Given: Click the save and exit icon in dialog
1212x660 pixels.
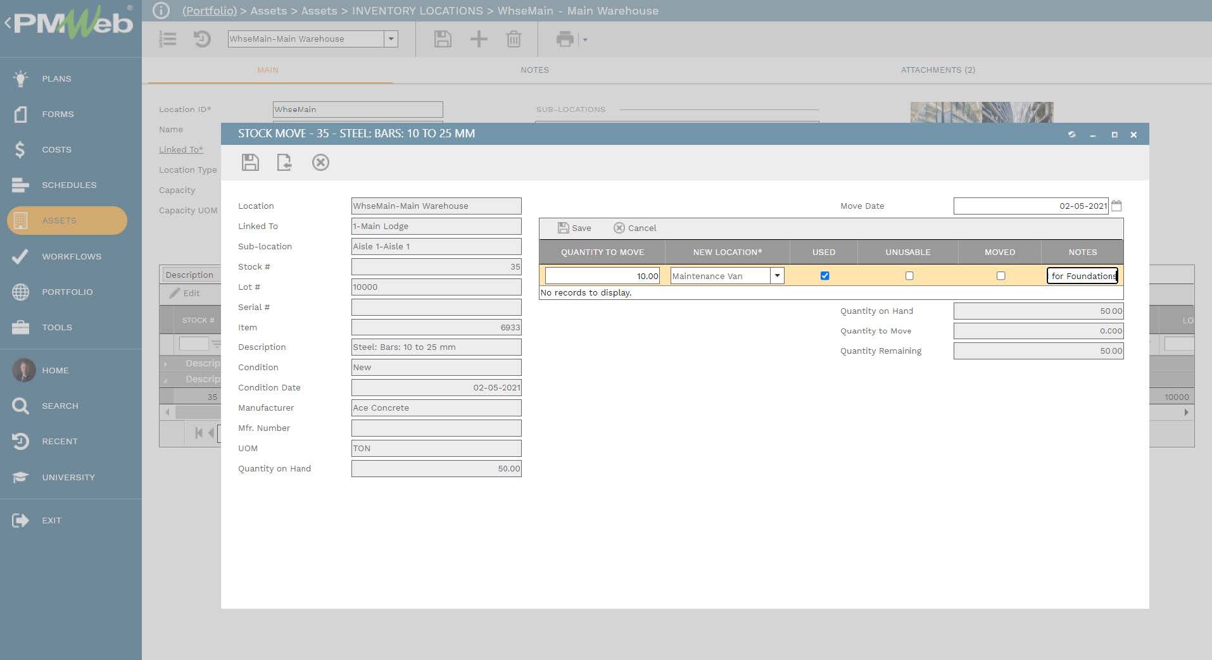Looking at the screenshot, I should [284, 163].
